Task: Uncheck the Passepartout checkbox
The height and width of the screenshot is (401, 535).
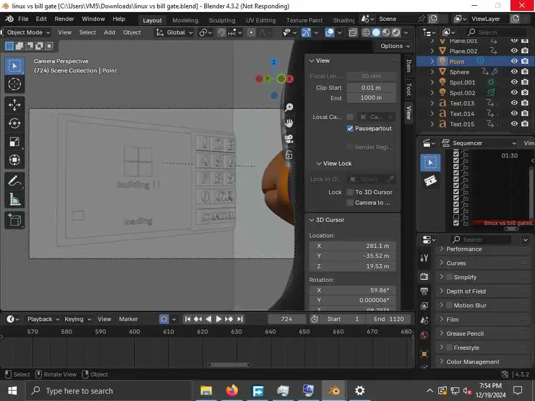Action: pyautogui.click(x=350, y=128)
